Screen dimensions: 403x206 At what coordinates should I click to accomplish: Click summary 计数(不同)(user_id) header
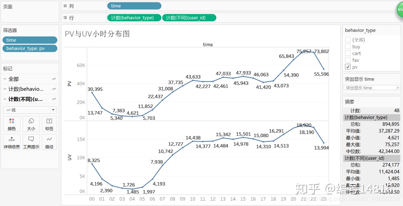372,158
